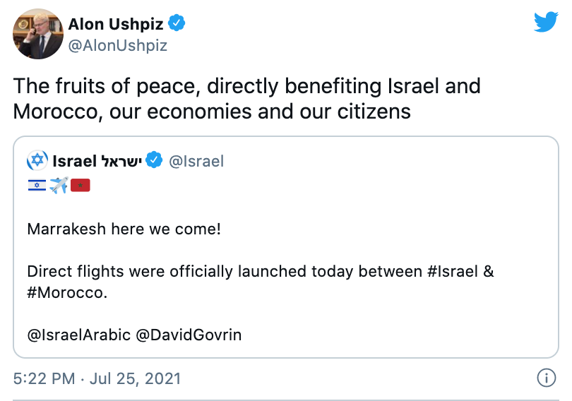Click the Alon Ushpiz display name
This screenshot has width=572, height=401.
(115, 24)
